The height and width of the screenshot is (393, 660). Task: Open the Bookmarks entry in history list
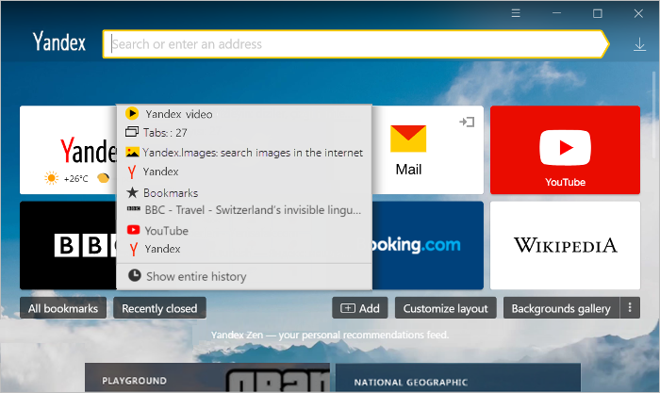244,192
